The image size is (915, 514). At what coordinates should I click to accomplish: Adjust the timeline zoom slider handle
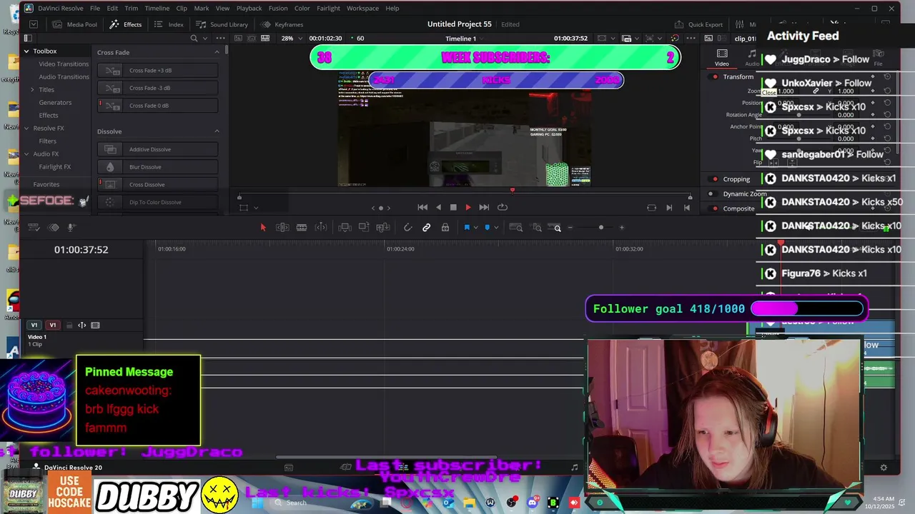601,228
